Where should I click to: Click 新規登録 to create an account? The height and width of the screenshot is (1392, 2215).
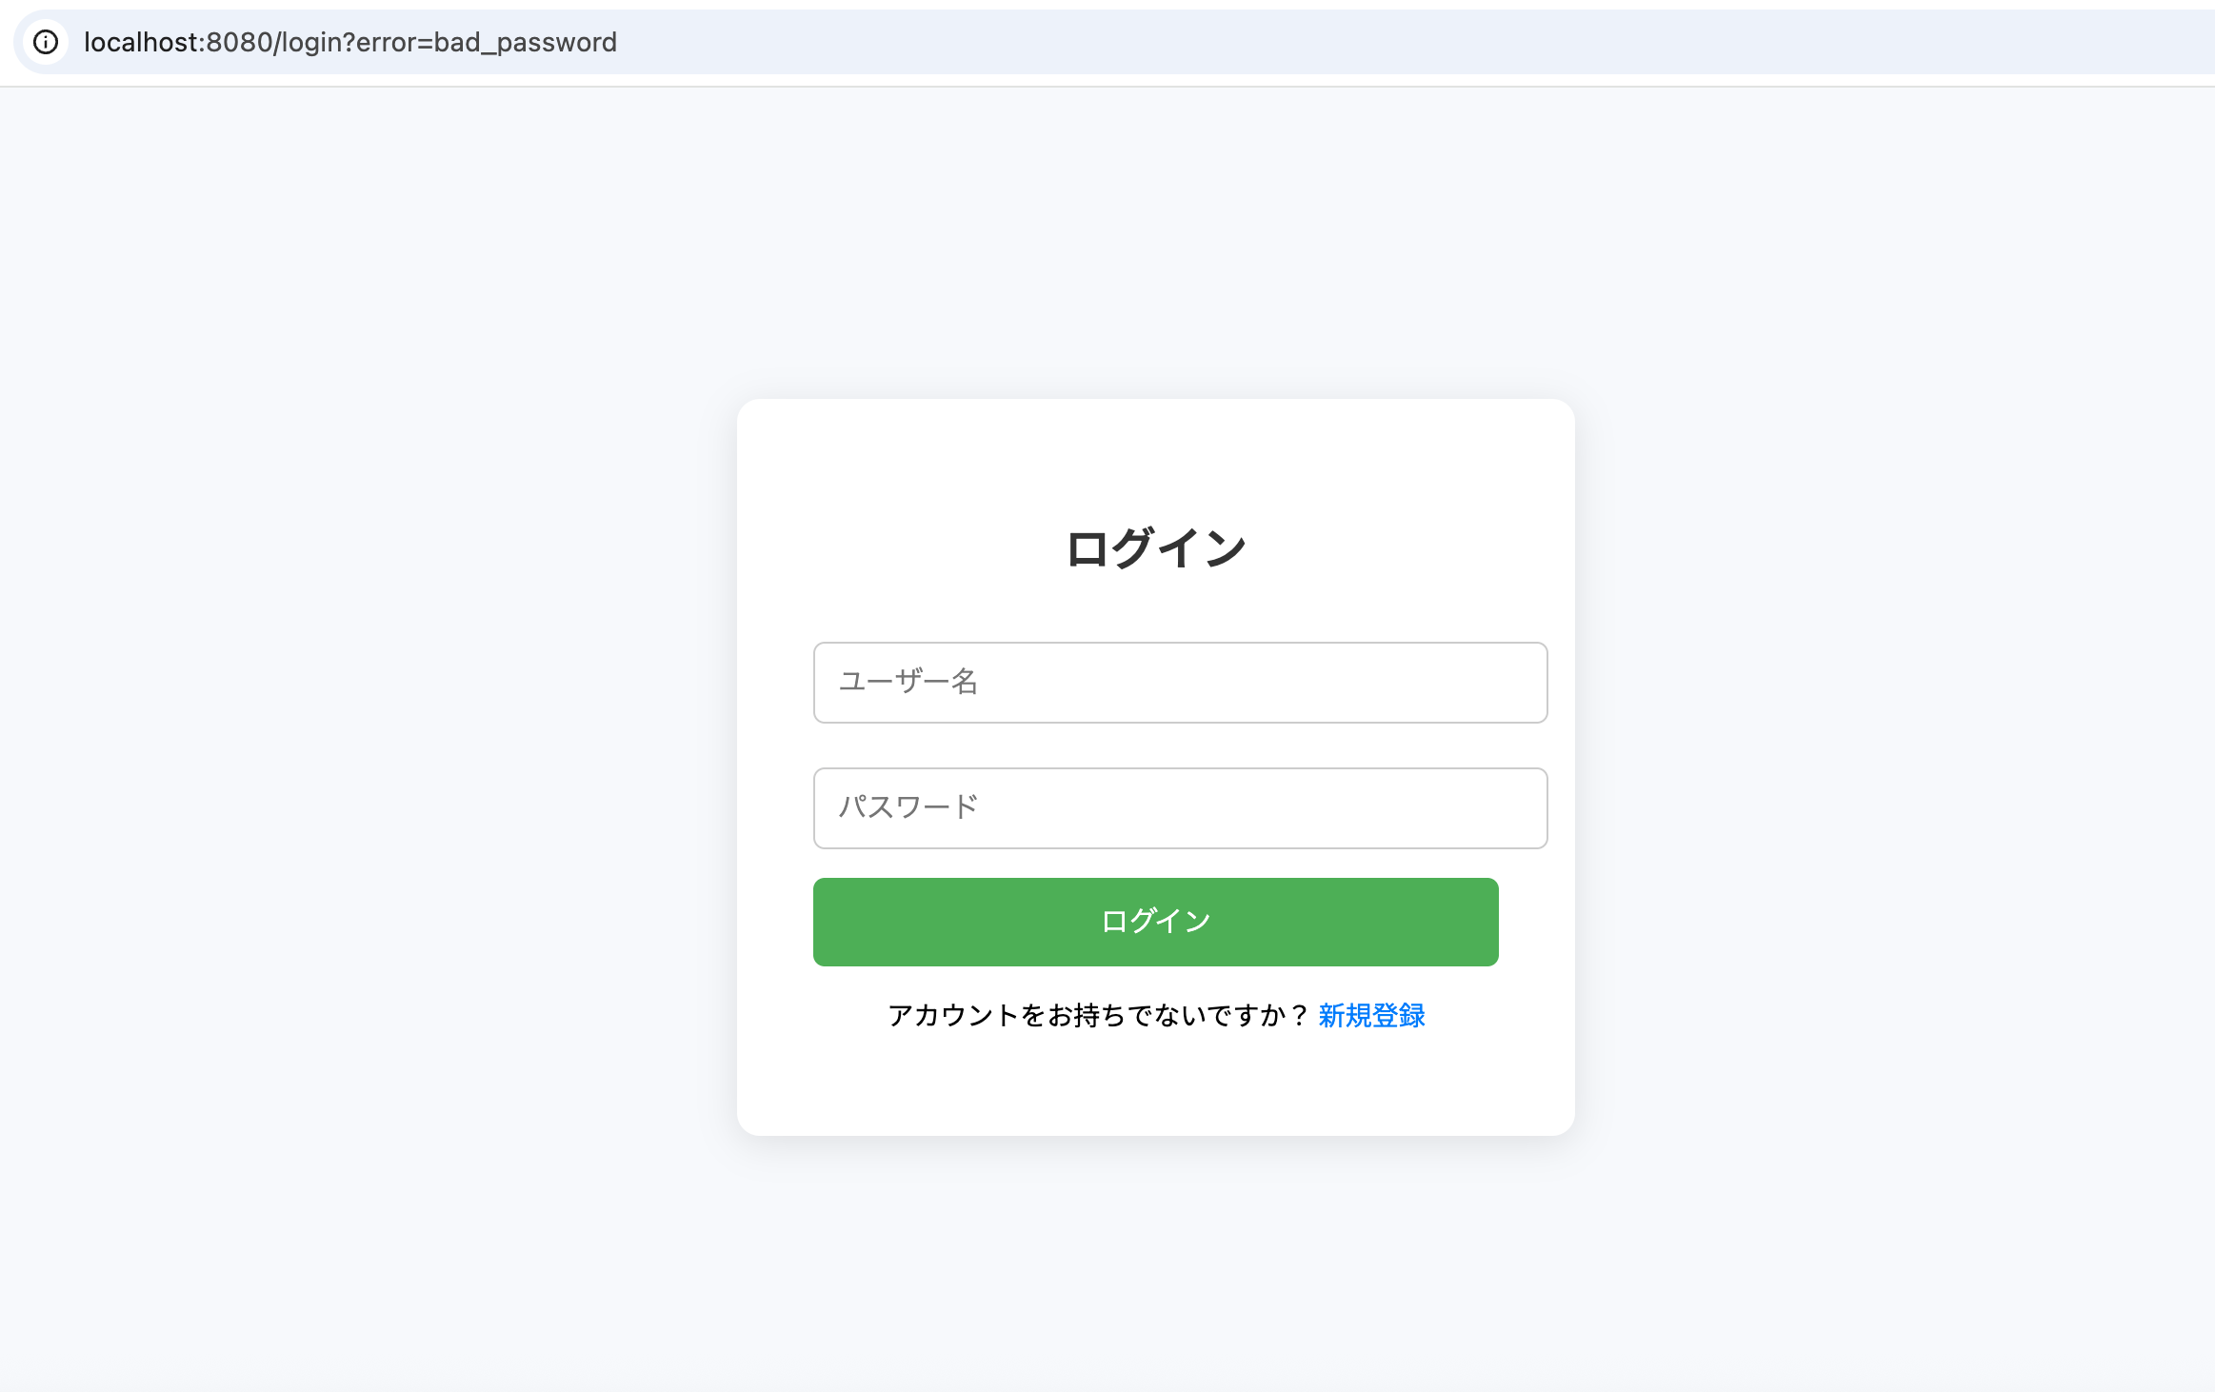click(1372, 1016)
